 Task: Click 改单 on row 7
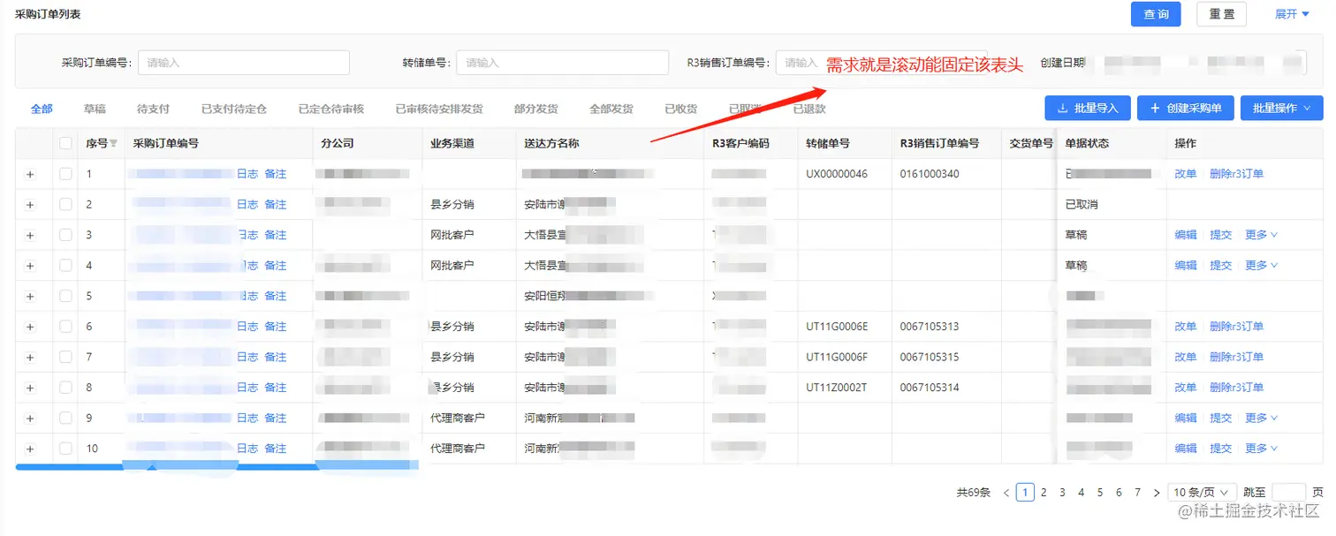1185,356
